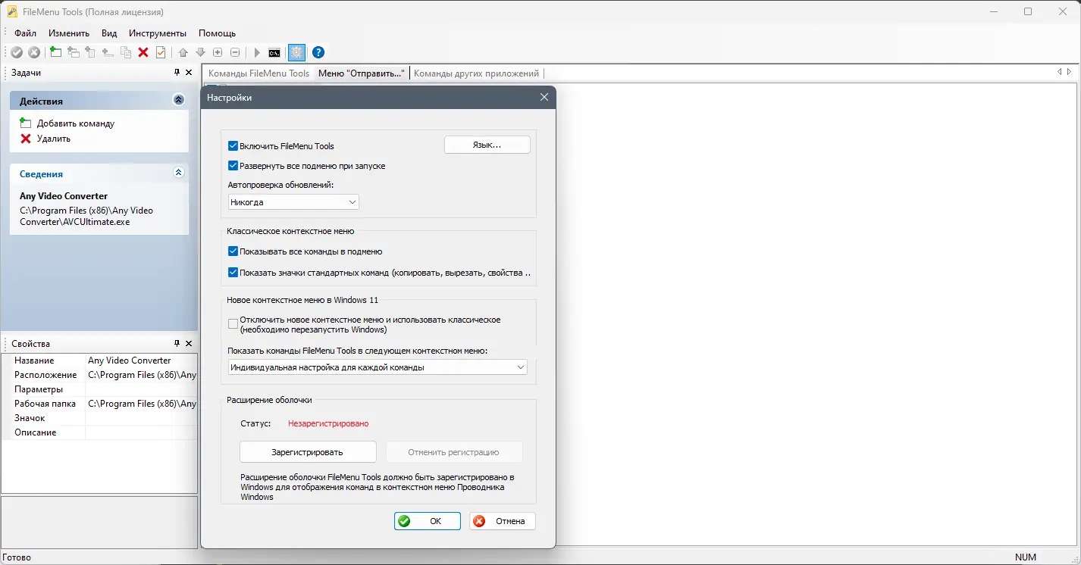
Task: Click the Add submenu icon showing two folders
Action: (74, 52)
